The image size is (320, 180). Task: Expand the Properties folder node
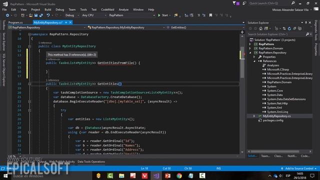tap(254, 57)
